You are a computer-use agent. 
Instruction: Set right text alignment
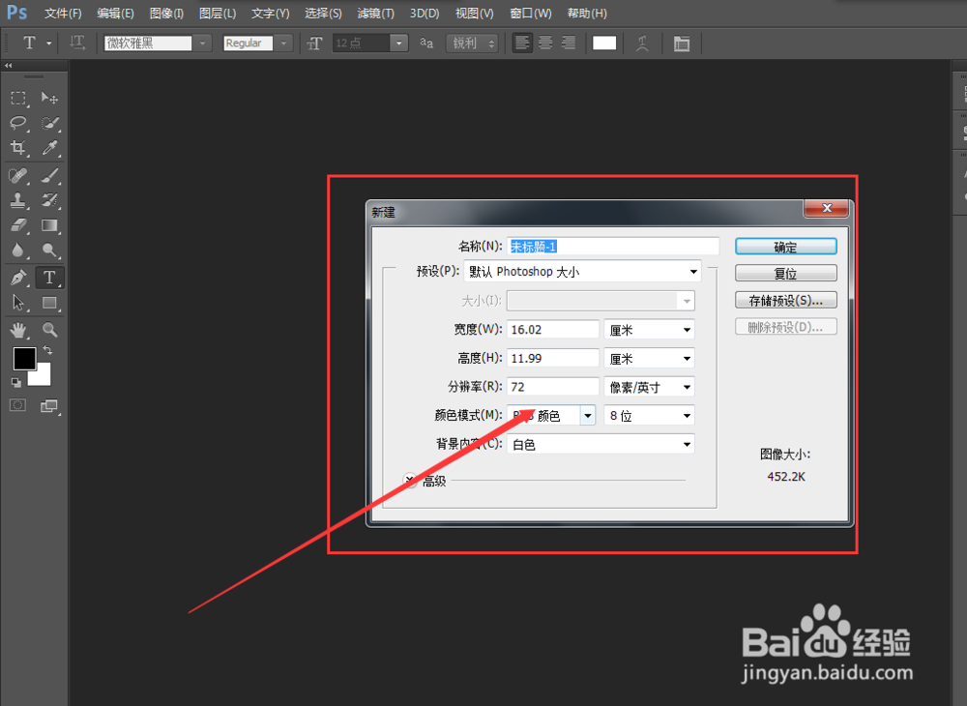click(x=568, y=43)
